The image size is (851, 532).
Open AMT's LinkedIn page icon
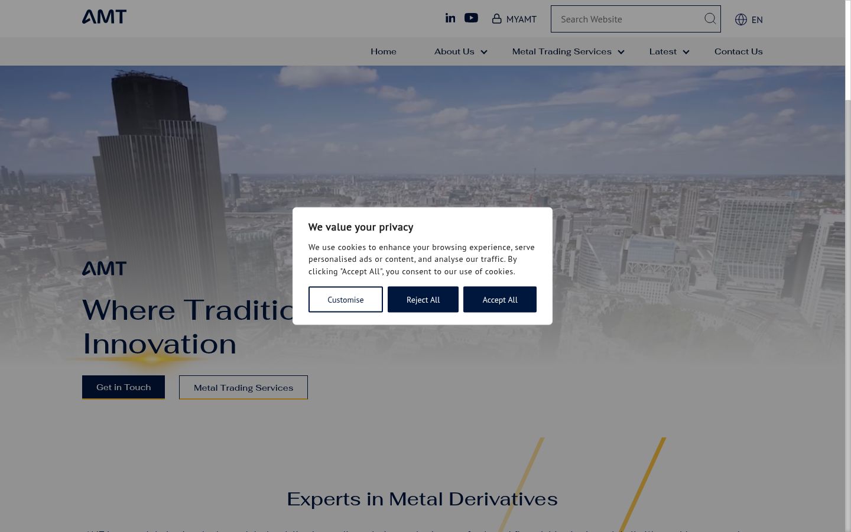click(x=450, y=18)
